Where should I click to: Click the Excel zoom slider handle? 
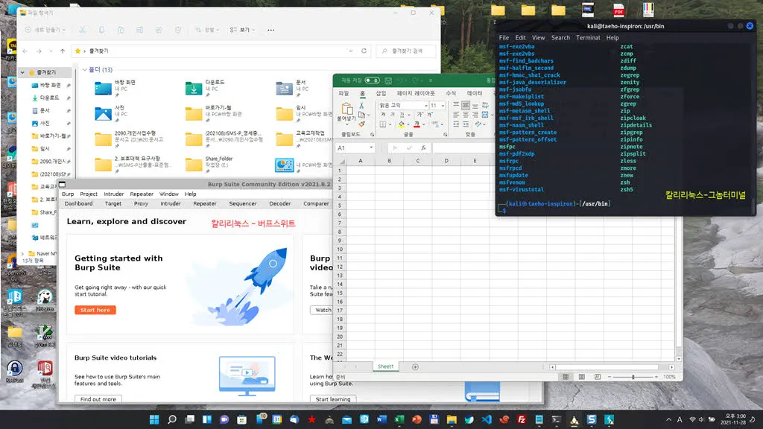(x=633, y=377)
